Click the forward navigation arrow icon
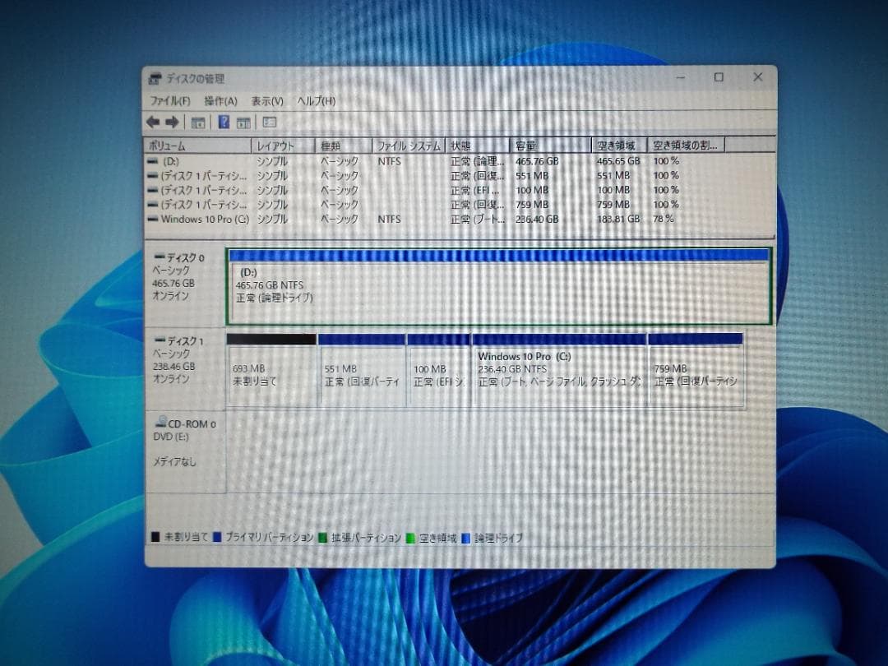888x666 pixels. point(171,122)
